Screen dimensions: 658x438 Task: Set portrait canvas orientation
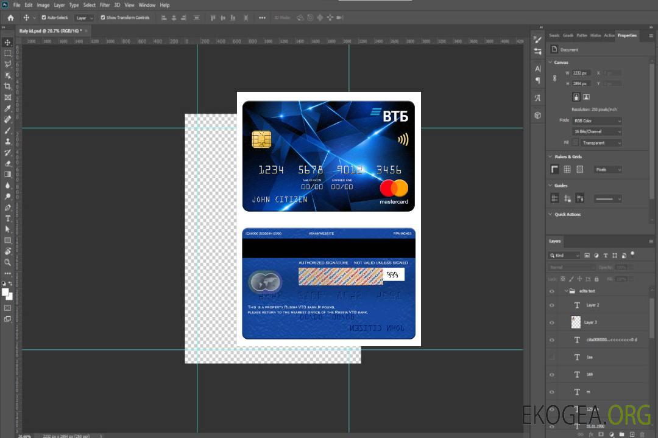576,97
